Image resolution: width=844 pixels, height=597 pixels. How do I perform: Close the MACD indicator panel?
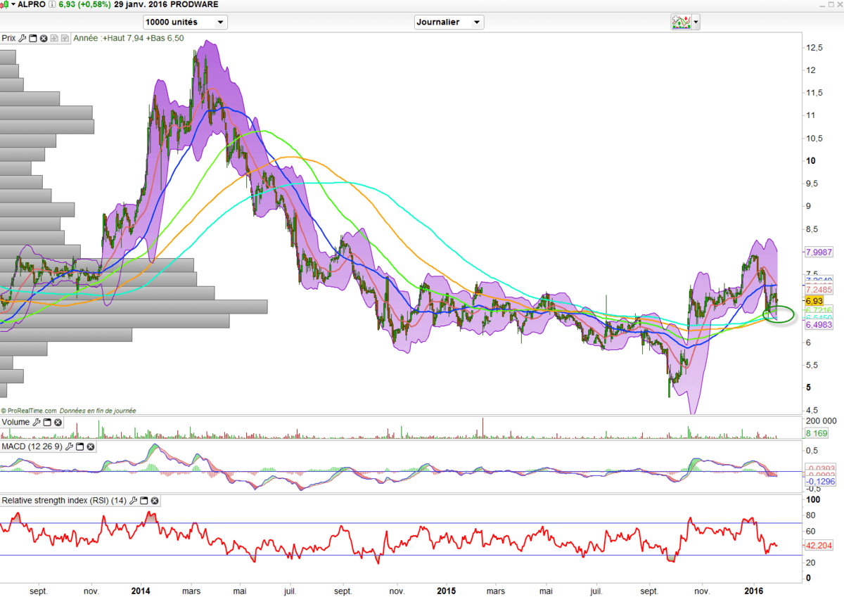(90, 447)
